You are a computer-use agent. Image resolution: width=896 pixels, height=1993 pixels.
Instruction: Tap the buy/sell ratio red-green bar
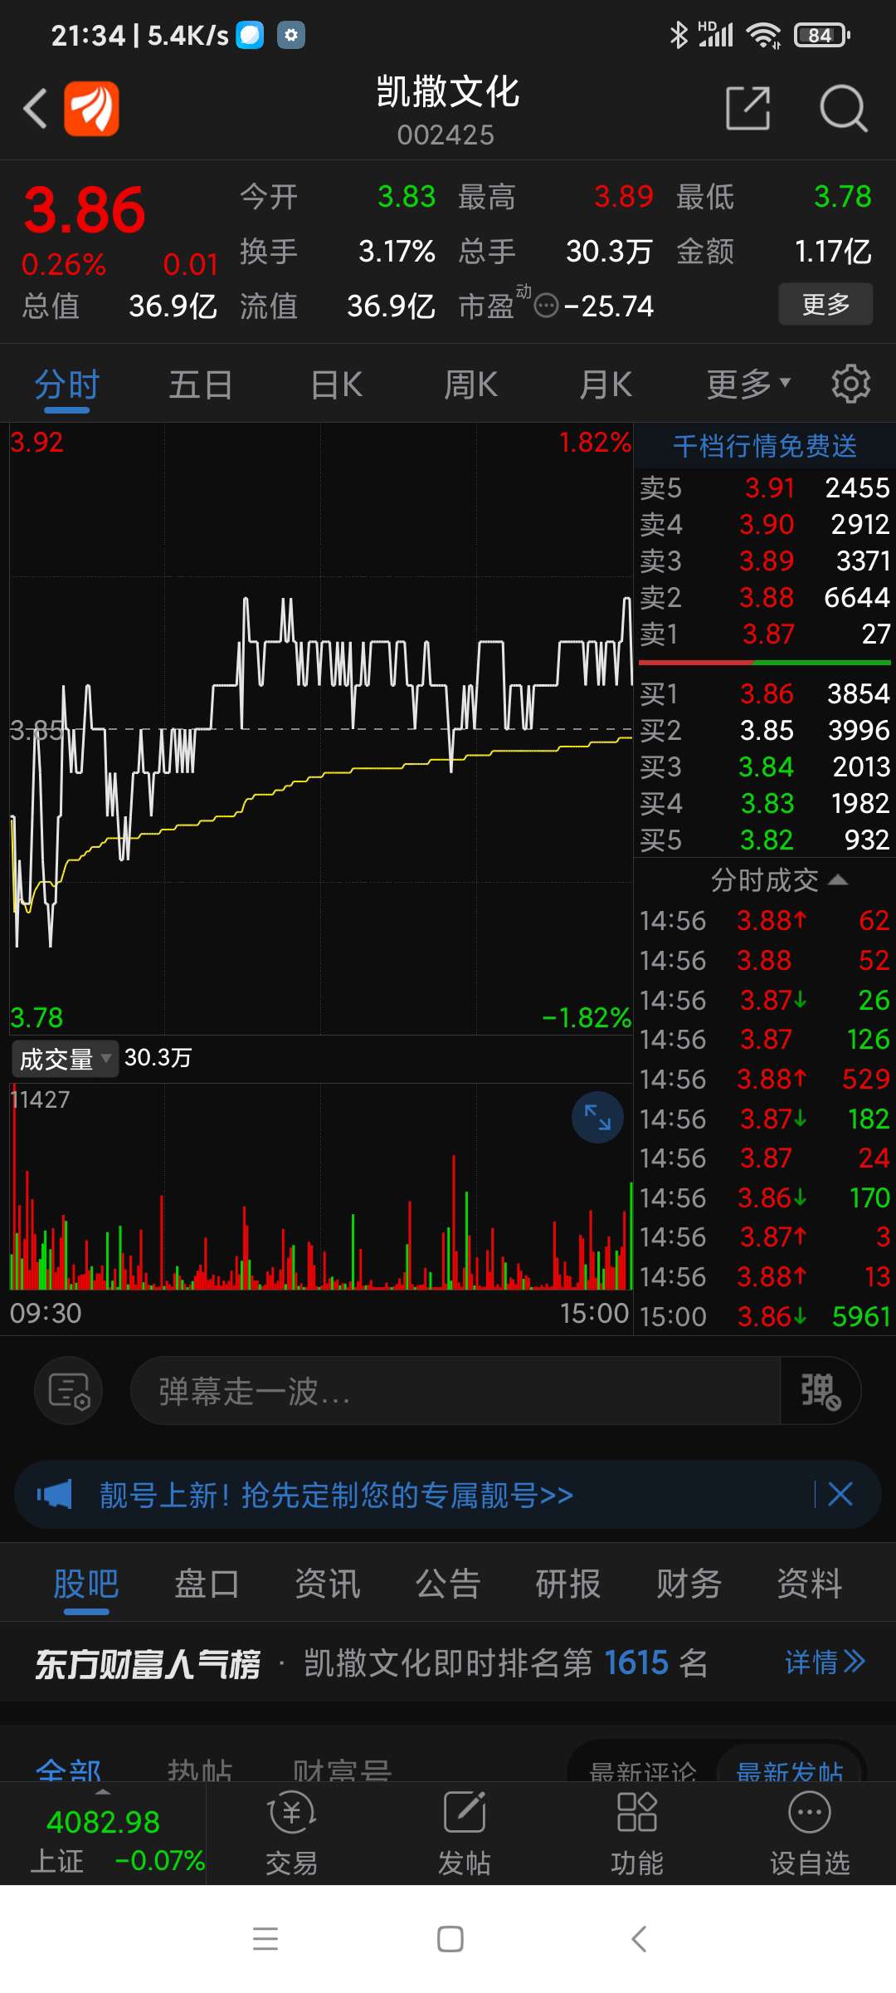pos(765,663)
